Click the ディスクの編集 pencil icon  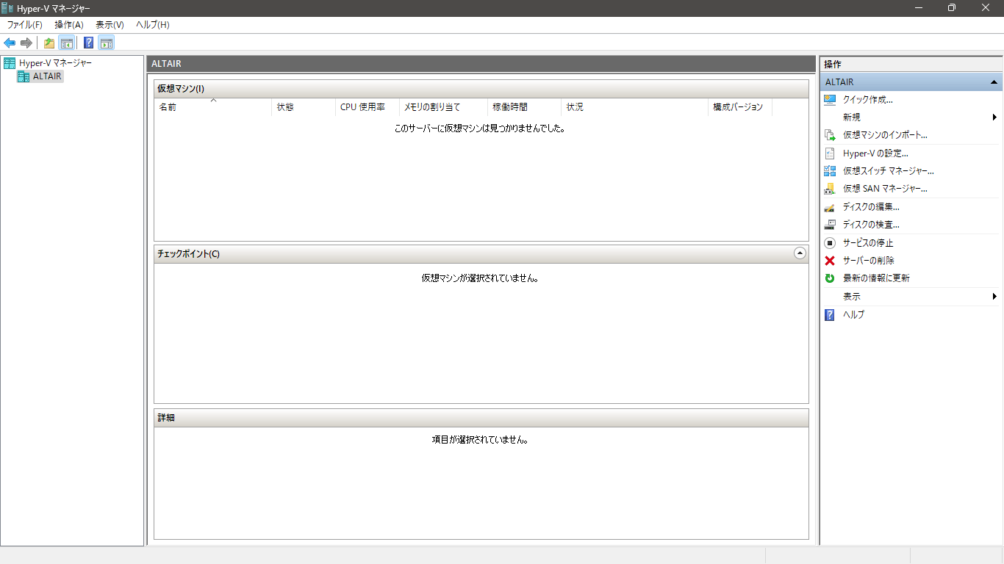point(830,207)
